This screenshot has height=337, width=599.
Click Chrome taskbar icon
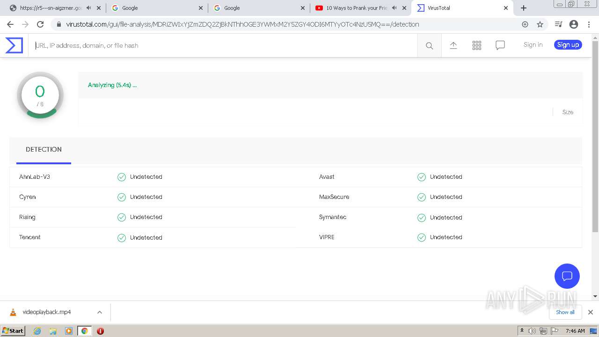coord(85,331)
